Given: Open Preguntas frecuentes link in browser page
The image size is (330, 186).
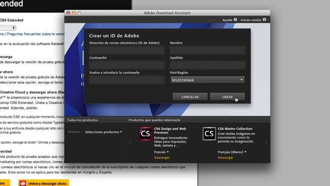Looking at the screenshot, I should coord(36,34).
